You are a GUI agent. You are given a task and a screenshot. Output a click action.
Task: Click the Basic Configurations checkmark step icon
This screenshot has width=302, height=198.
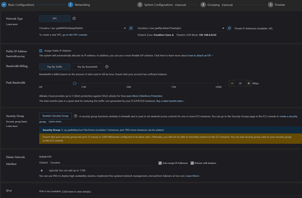click(x=4, y=5)
